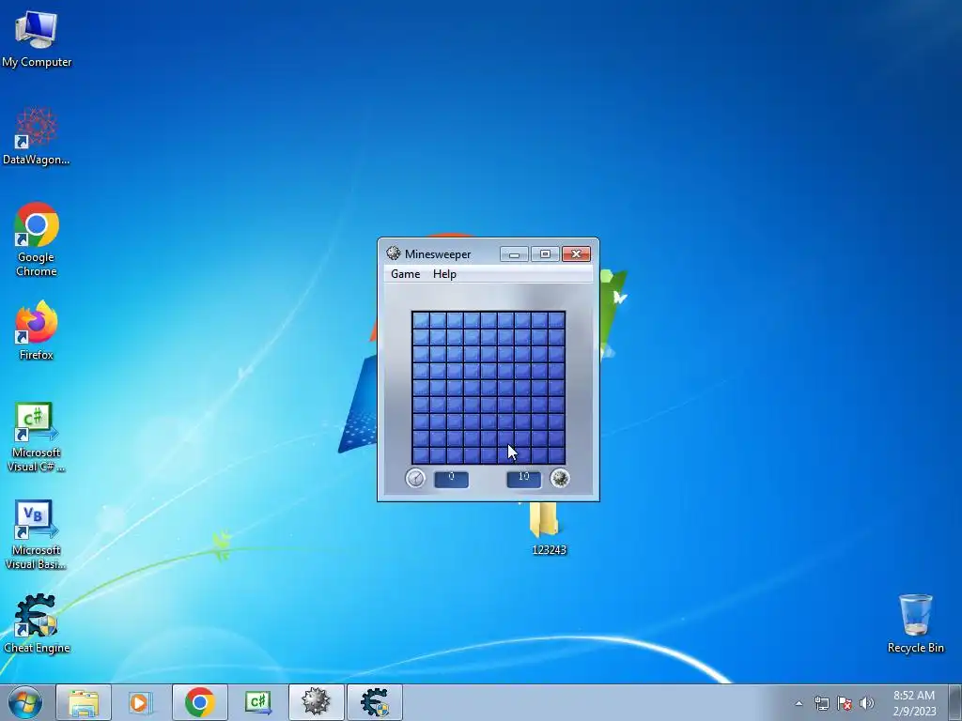Open the Action Center flag icon
The height and width of the screenshot is (721, 962).
click(845, 703)
